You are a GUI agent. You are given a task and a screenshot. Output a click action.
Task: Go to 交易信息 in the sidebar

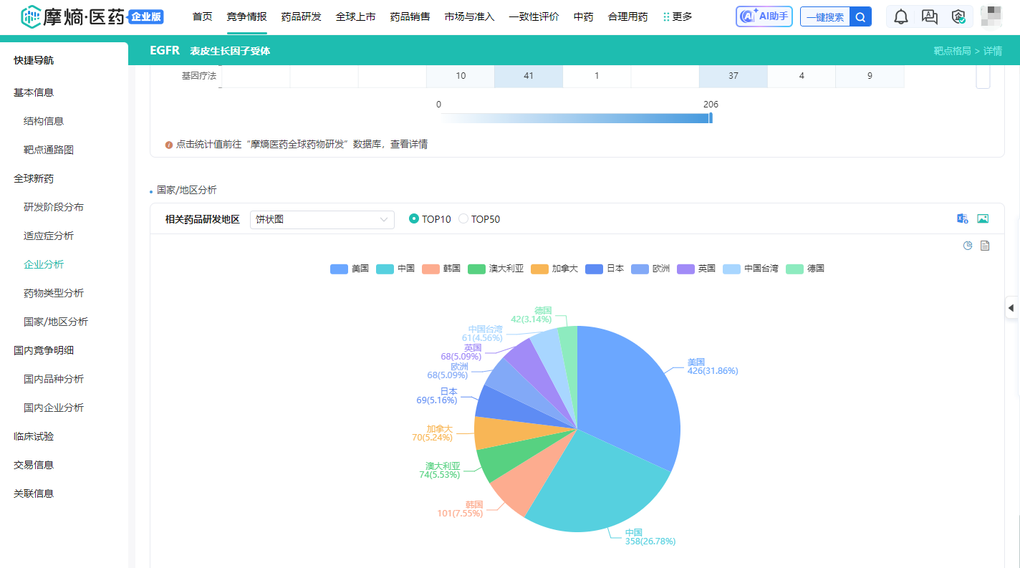pyautogui.click(x=34, y=465)
